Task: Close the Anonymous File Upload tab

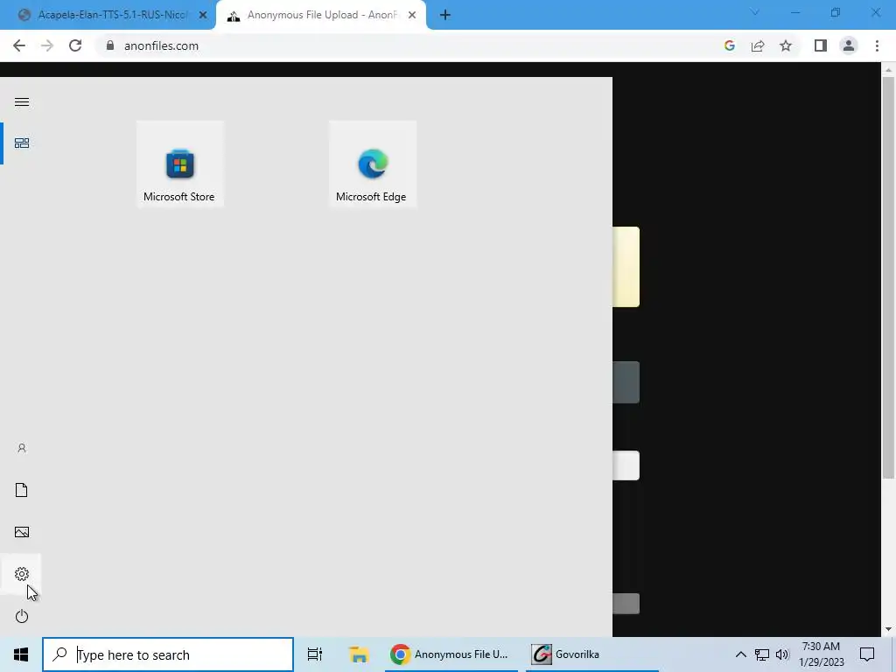Action: pos(412,16)
